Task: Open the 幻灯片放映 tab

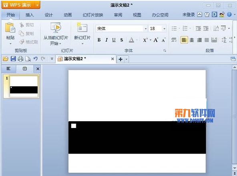Action: [x=93, y=15]
